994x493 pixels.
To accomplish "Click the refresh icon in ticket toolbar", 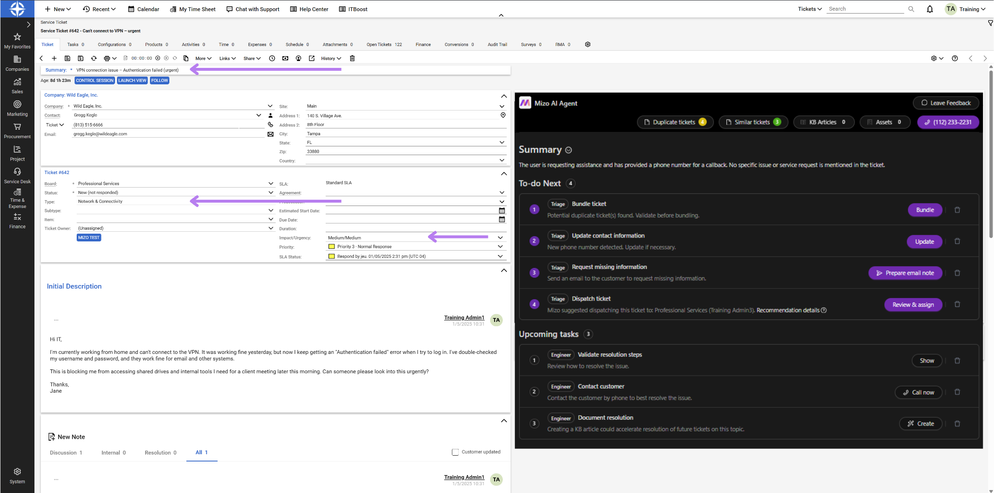I will [94, 58].
